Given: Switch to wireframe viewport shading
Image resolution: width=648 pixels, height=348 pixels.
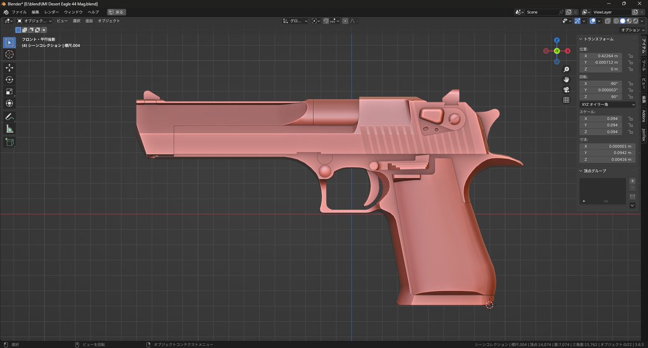Looking at the screenshot, I should [616, 21].
